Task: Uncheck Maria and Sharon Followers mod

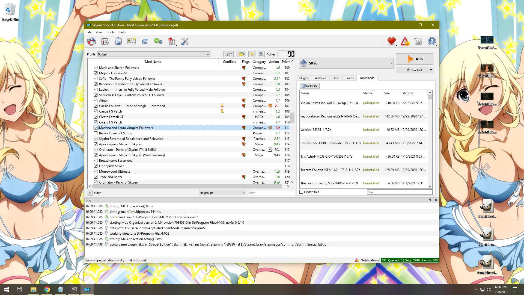Action: click(x=96, y=68)
